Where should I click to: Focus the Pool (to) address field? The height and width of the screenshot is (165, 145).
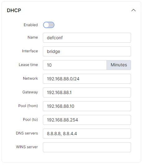tap(87, 120)
